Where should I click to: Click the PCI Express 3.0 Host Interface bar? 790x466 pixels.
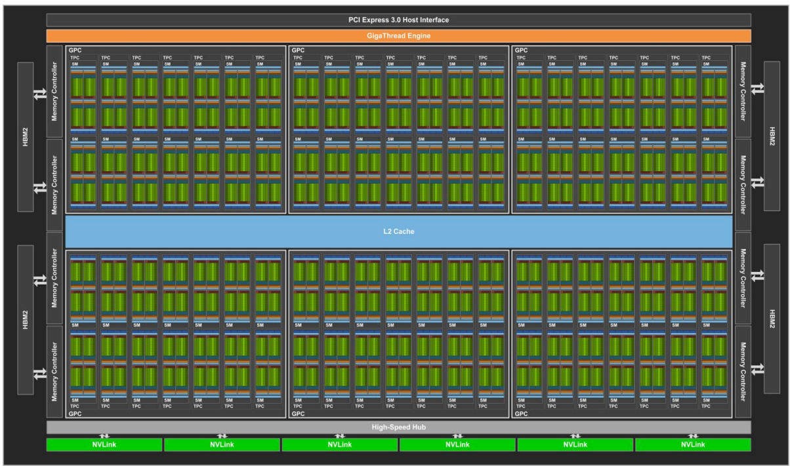(x=398, y=20)
